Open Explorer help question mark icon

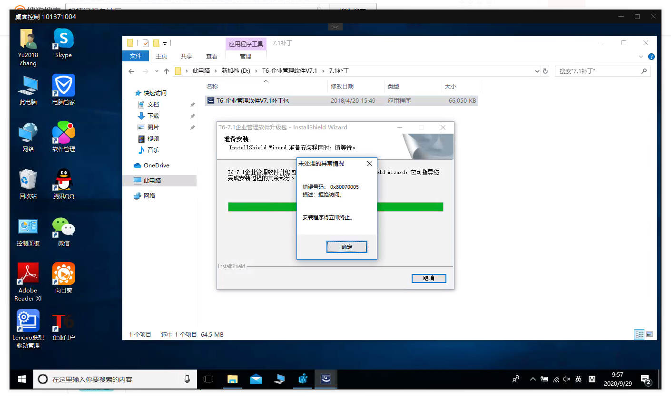(651, 57)
